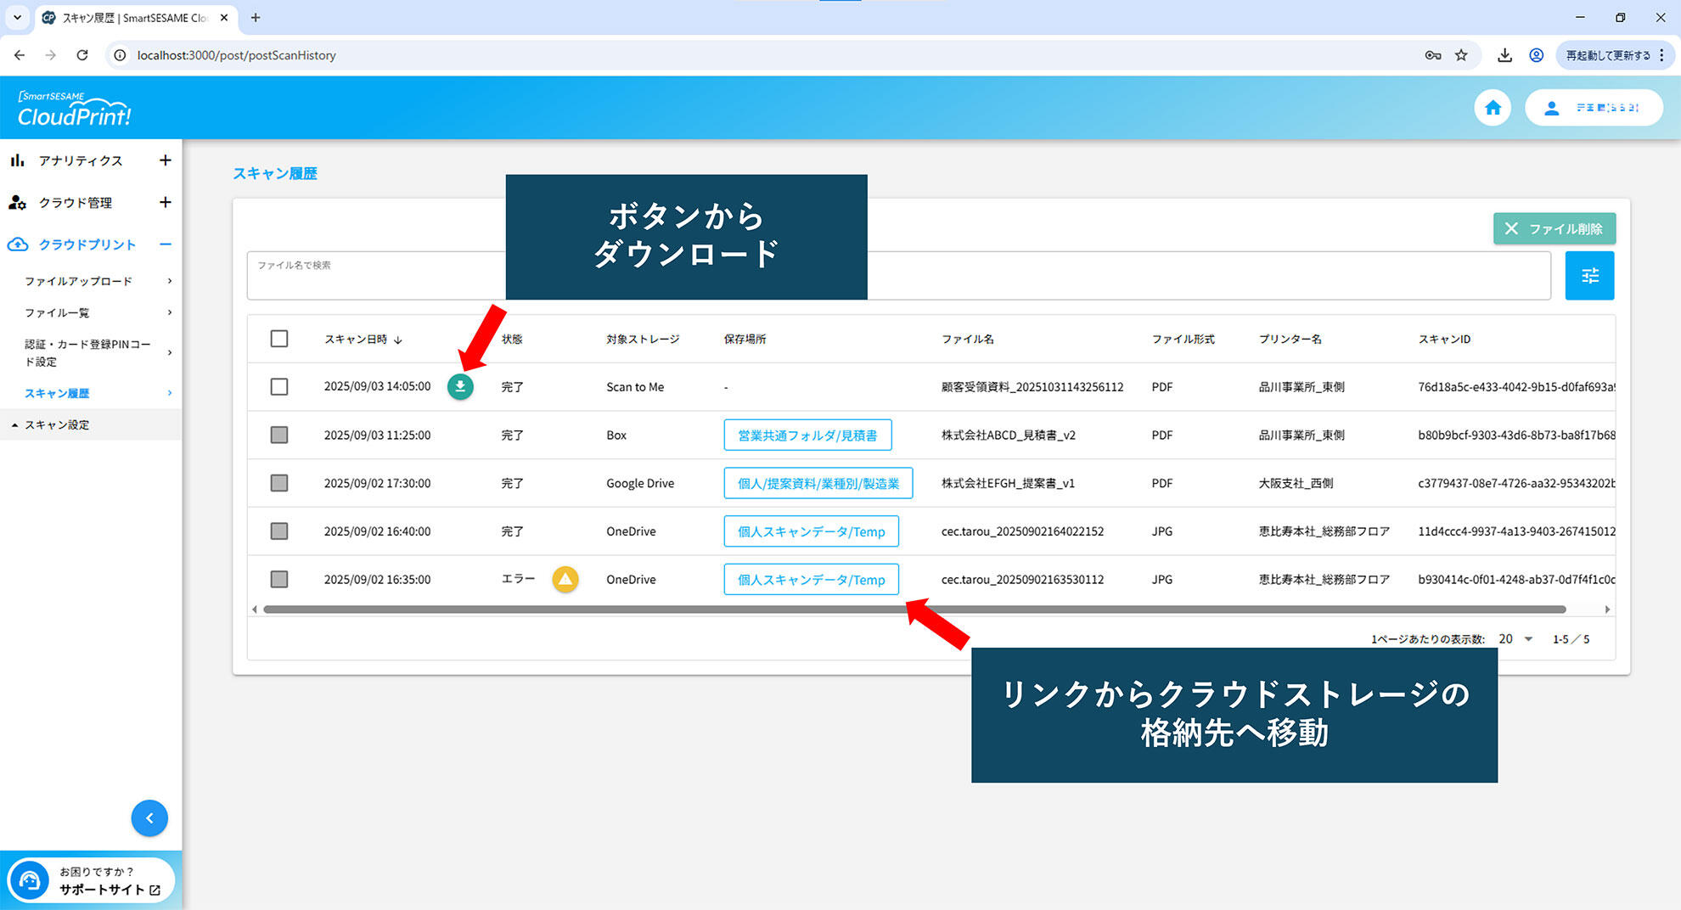The image size is (1681, 910).
Task: Click the ファイル削除 button
Action: [1554, 229]
